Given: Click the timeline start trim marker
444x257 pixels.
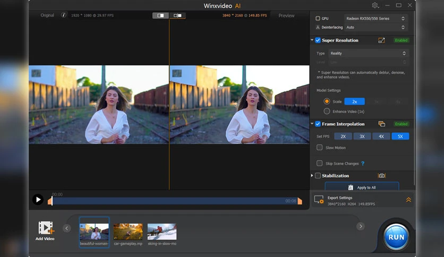Looking at the screenshot, I should pos(50,201).
